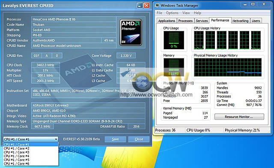Select CPU #1 / Core #1 from list
Viewport: 274px width, 168px height.
31,144
